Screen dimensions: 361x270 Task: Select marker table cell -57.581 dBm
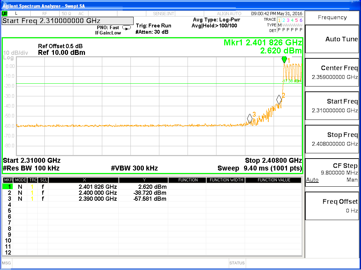tap(150, 199)
